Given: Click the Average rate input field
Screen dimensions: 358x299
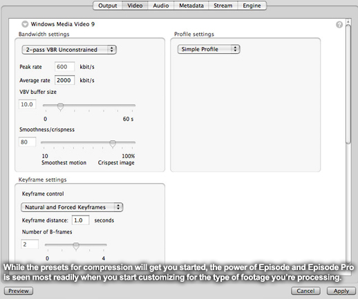Looking at the screenshot, I should 64,80.
